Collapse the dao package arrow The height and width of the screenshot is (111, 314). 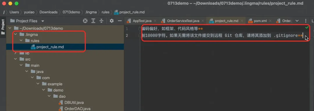(49, 96)
